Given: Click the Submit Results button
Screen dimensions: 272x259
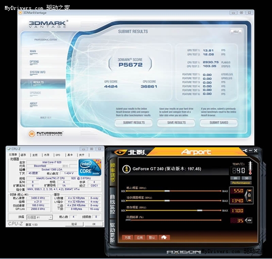Looking at the screenshot, I should (x=134, y=123).
